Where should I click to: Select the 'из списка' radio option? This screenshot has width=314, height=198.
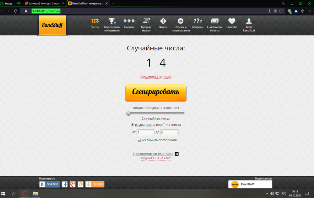[164, 125]
